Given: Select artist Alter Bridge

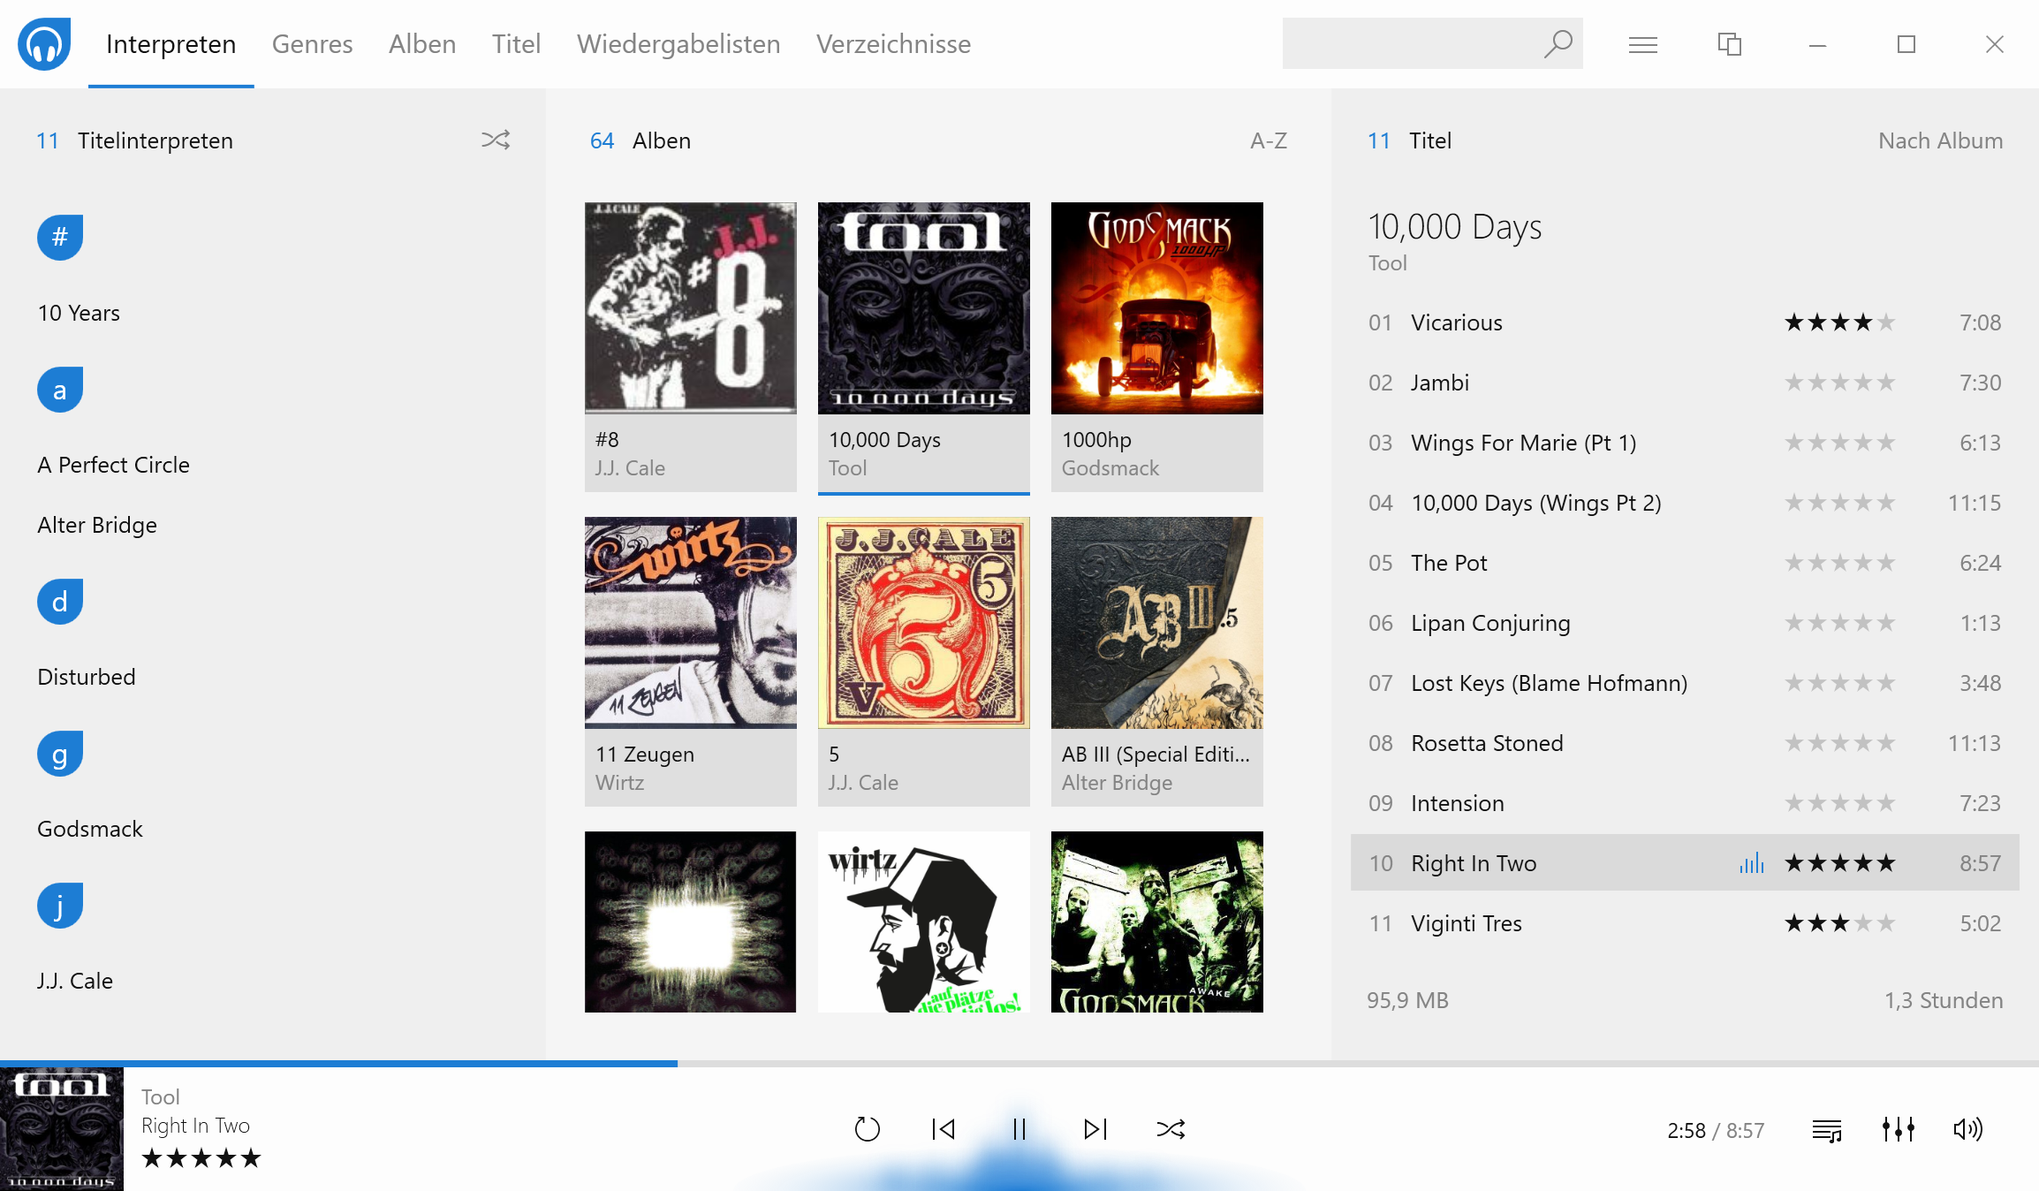Looking at the screenshot, I should pos(97,526).
